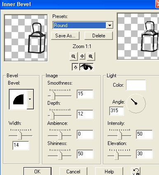Confirm with the OK button
Viewport: 159px width, 175px height.
pos(37,171)
